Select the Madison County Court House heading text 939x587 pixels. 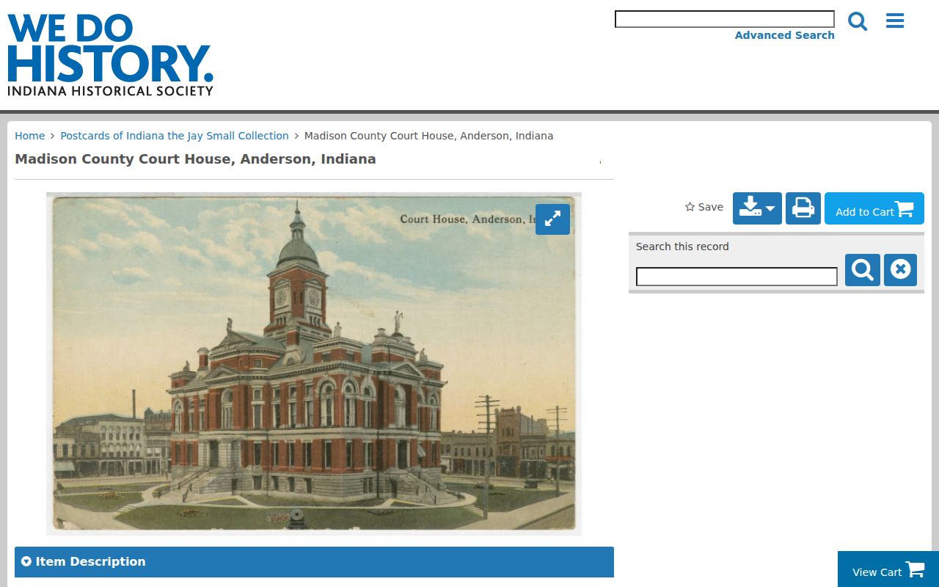pyautogui.click(x=195, y=159)
